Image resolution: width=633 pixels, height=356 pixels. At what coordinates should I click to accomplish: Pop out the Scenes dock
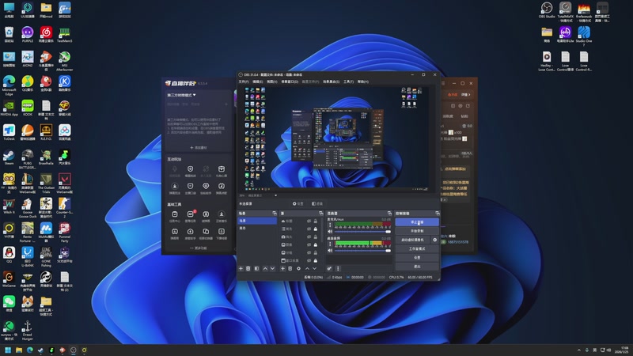275,213
